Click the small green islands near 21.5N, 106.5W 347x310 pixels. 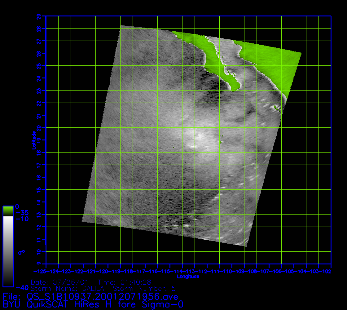click(x=277, y=108)
